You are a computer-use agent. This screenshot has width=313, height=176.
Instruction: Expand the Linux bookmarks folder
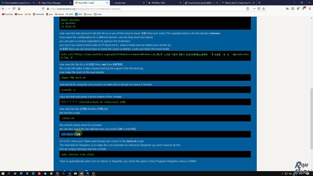click(88, 14)
